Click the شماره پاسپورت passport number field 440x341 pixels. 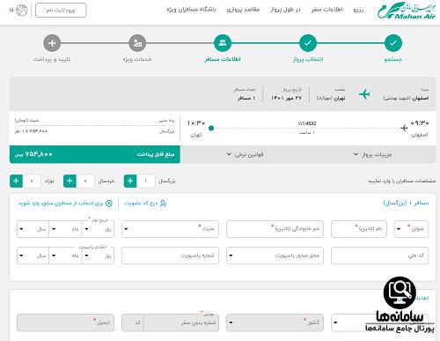tap(170, 256)
